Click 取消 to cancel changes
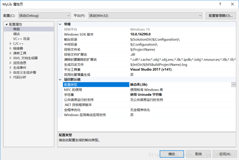Screen dimensions: 239x160 (x=199, y=154)
